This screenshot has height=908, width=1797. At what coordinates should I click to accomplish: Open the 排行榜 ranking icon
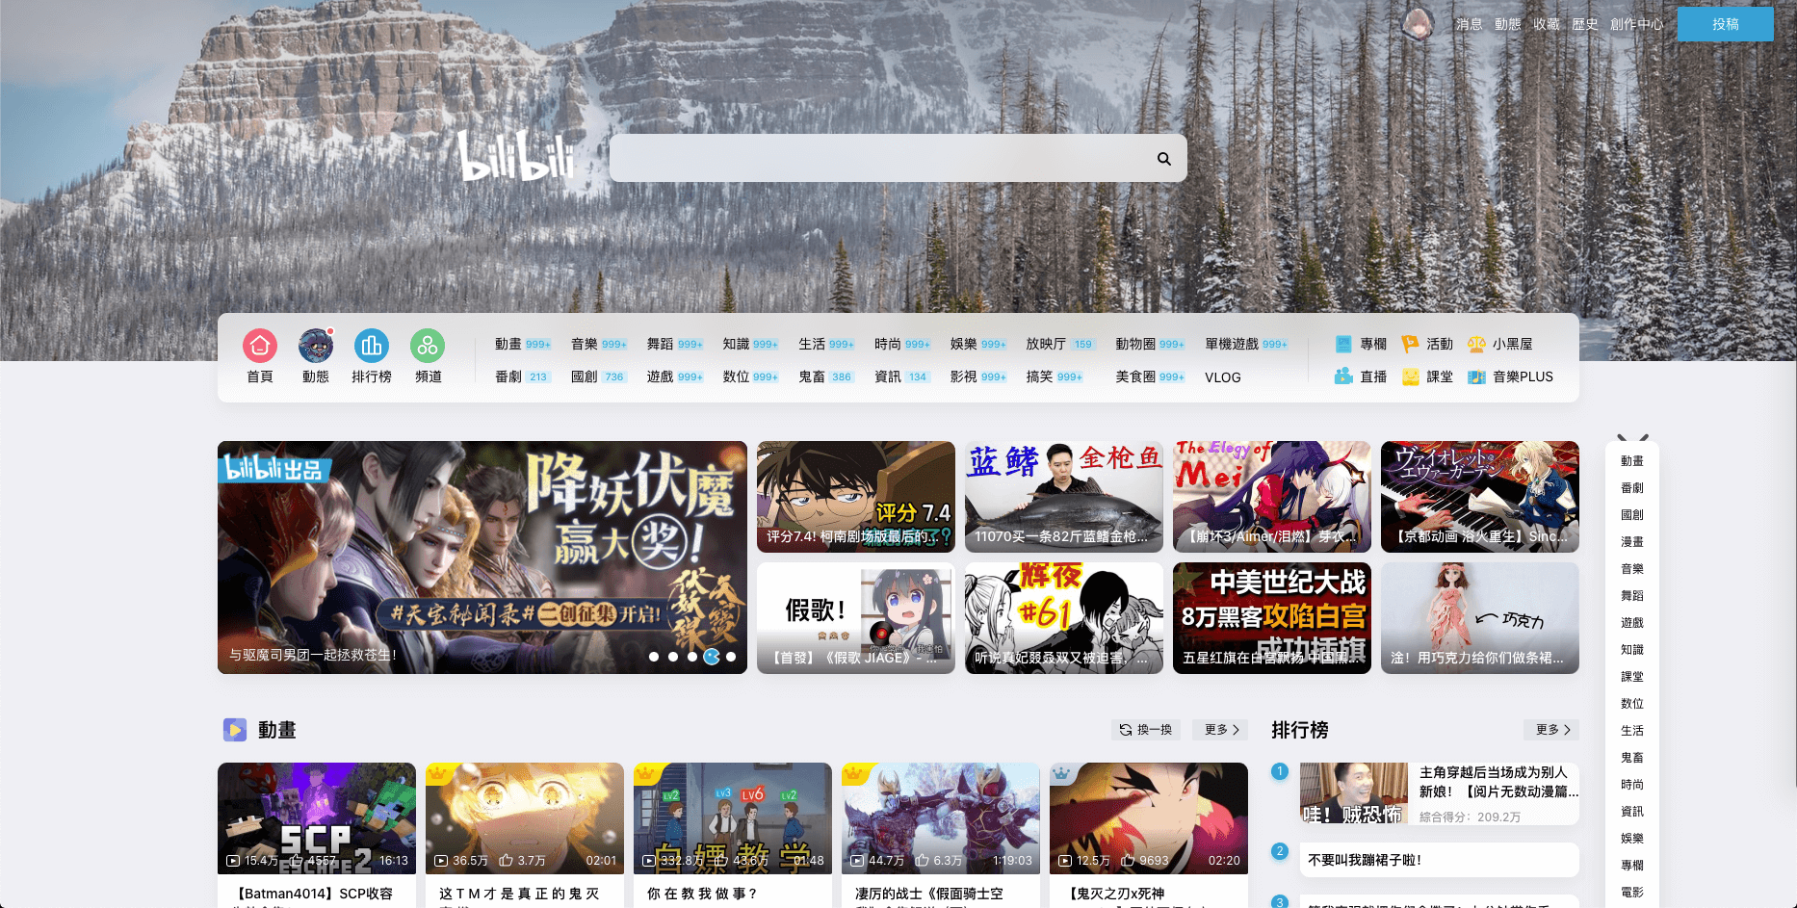pyautogui.click(x=372, y=346)
